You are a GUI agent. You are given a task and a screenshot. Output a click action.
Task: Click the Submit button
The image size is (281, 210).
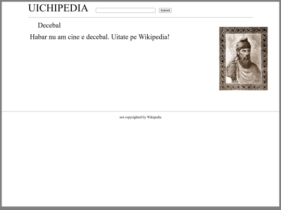coord(165,10)
